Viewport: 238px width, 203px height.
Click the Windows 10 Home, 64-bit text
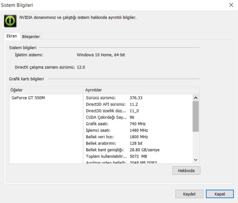click(101, 55)
